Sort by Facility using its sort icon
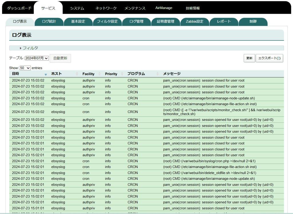Image resolution: width=293 pixels, height=214 pixels. tap(100, 74)
